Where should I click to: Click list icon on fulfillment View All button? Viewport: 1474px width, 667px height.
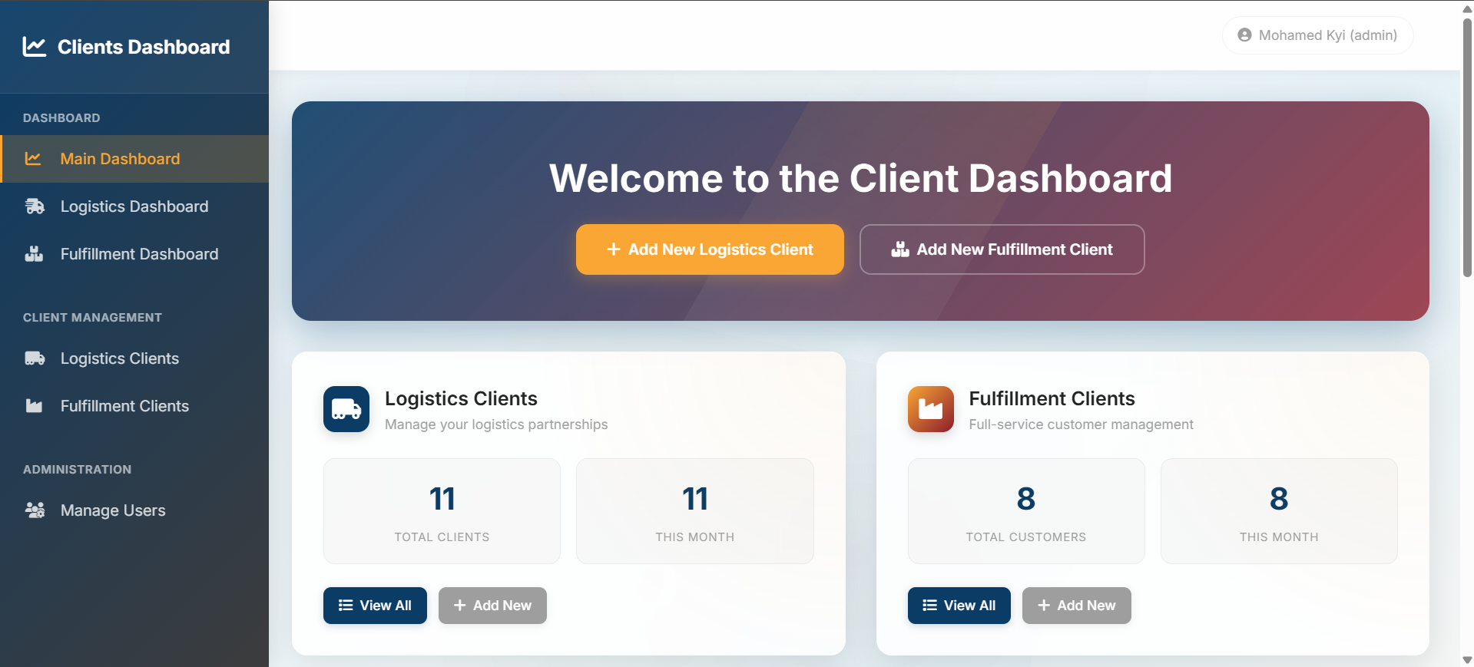pyautogui.click(x=929, y=606)
